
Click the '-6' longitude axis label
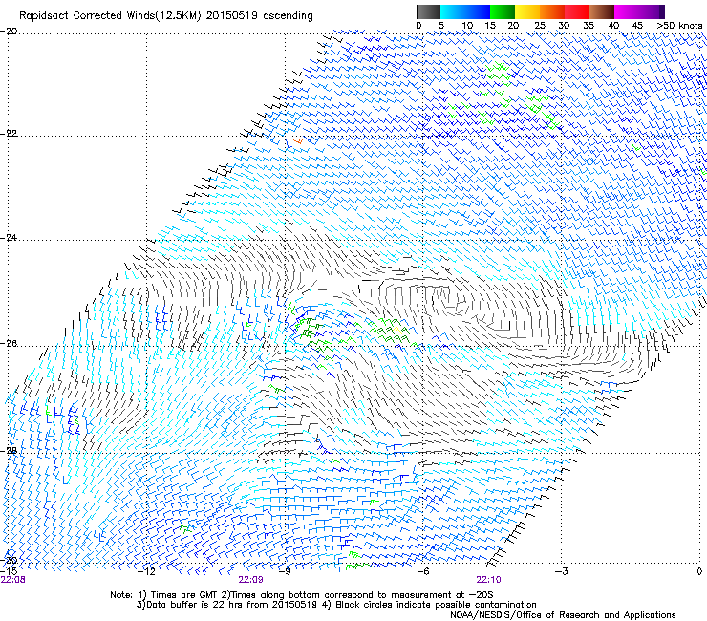(x=423, y=571)
